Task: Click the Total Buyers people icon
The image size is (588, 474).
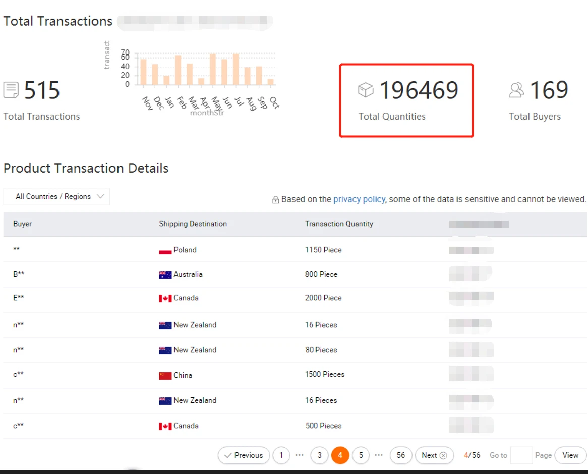Action: pyautogui.click(x=516, y=90)
